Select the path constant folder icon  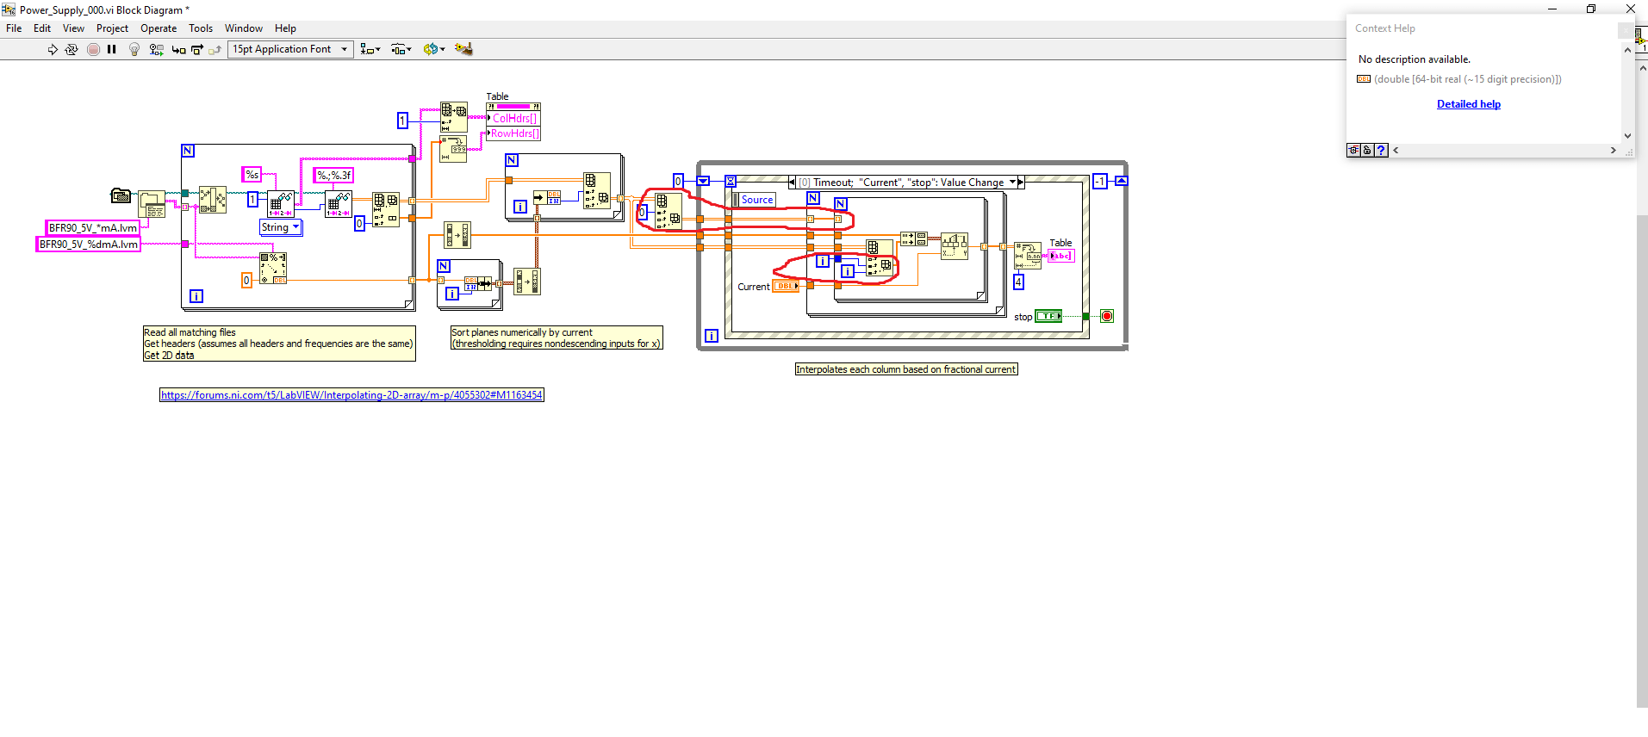pos(121,195)
